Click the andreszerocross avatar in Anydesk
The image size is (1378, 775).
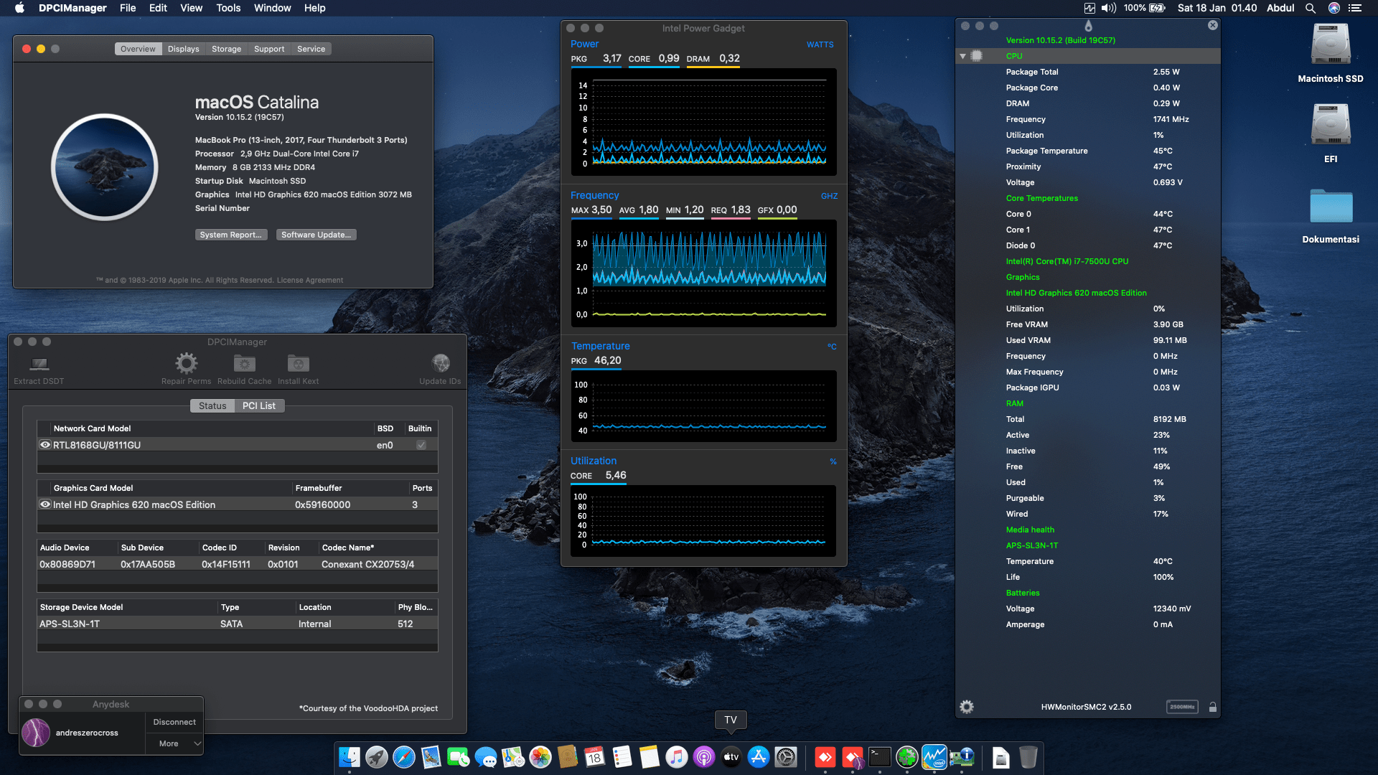pyautogui.click(x=36, y=733)
